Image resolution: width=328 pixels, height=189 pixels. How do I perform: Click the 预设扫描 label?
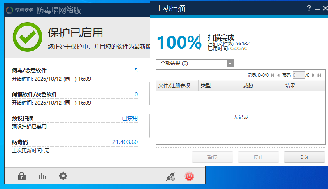pyautogui.click(x=23, y=118)
